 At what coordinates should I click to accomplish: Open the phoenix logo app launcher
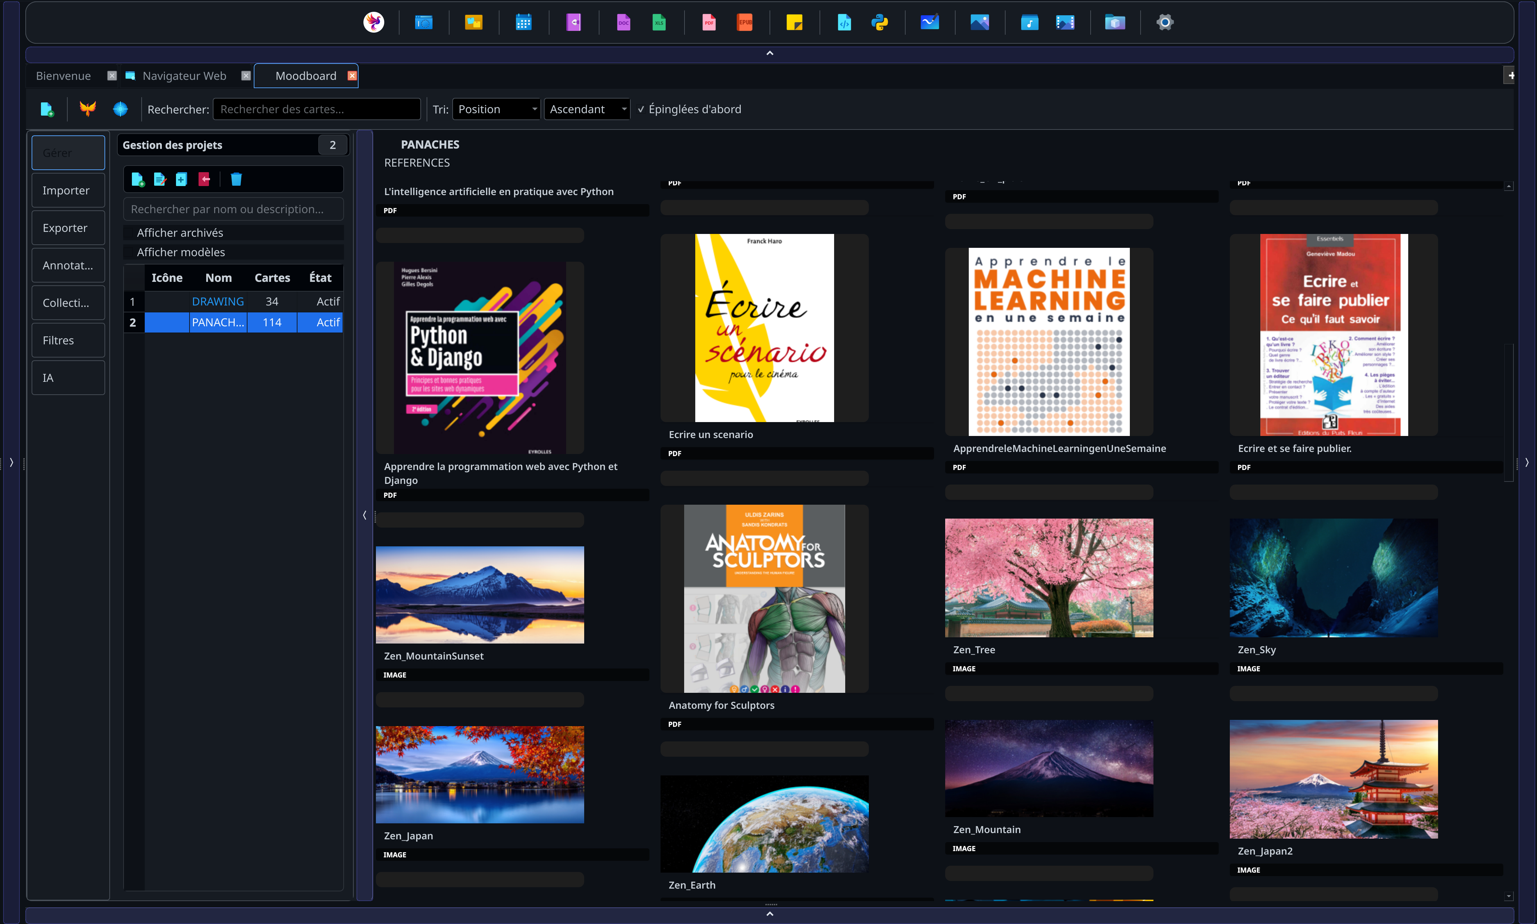pyautogui.click(x=373, y=23)
